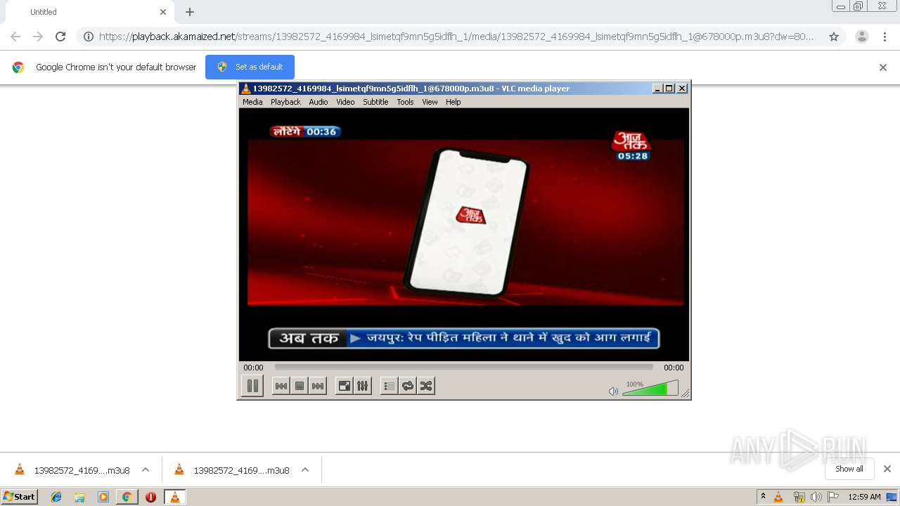The image size is (900, 506).
Task: Reload the Chrome page
Action: [60, 37]
